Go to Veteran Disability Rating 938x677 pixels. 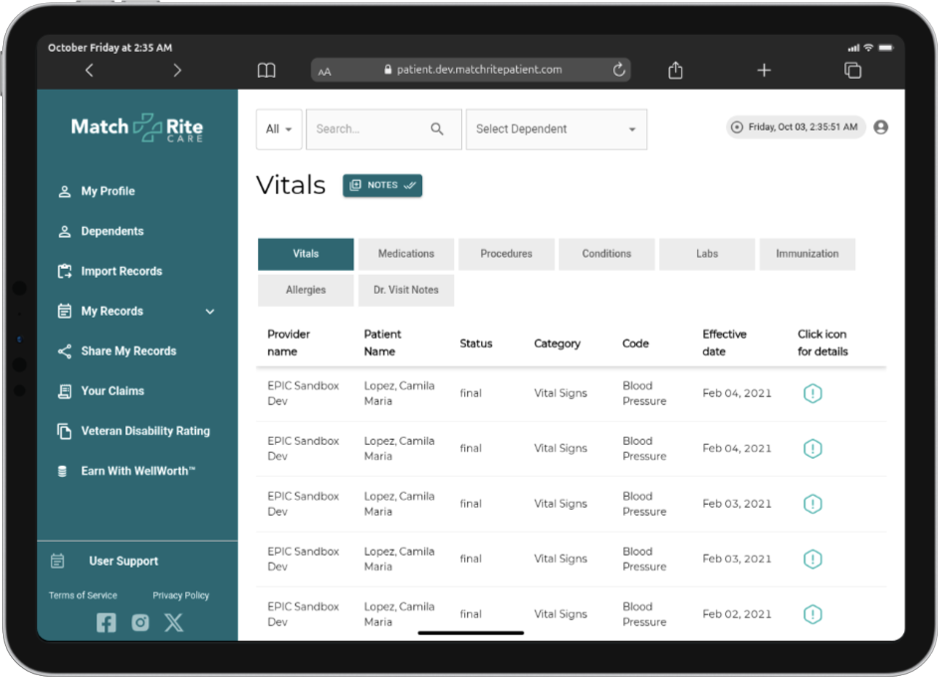click(145, 431)
